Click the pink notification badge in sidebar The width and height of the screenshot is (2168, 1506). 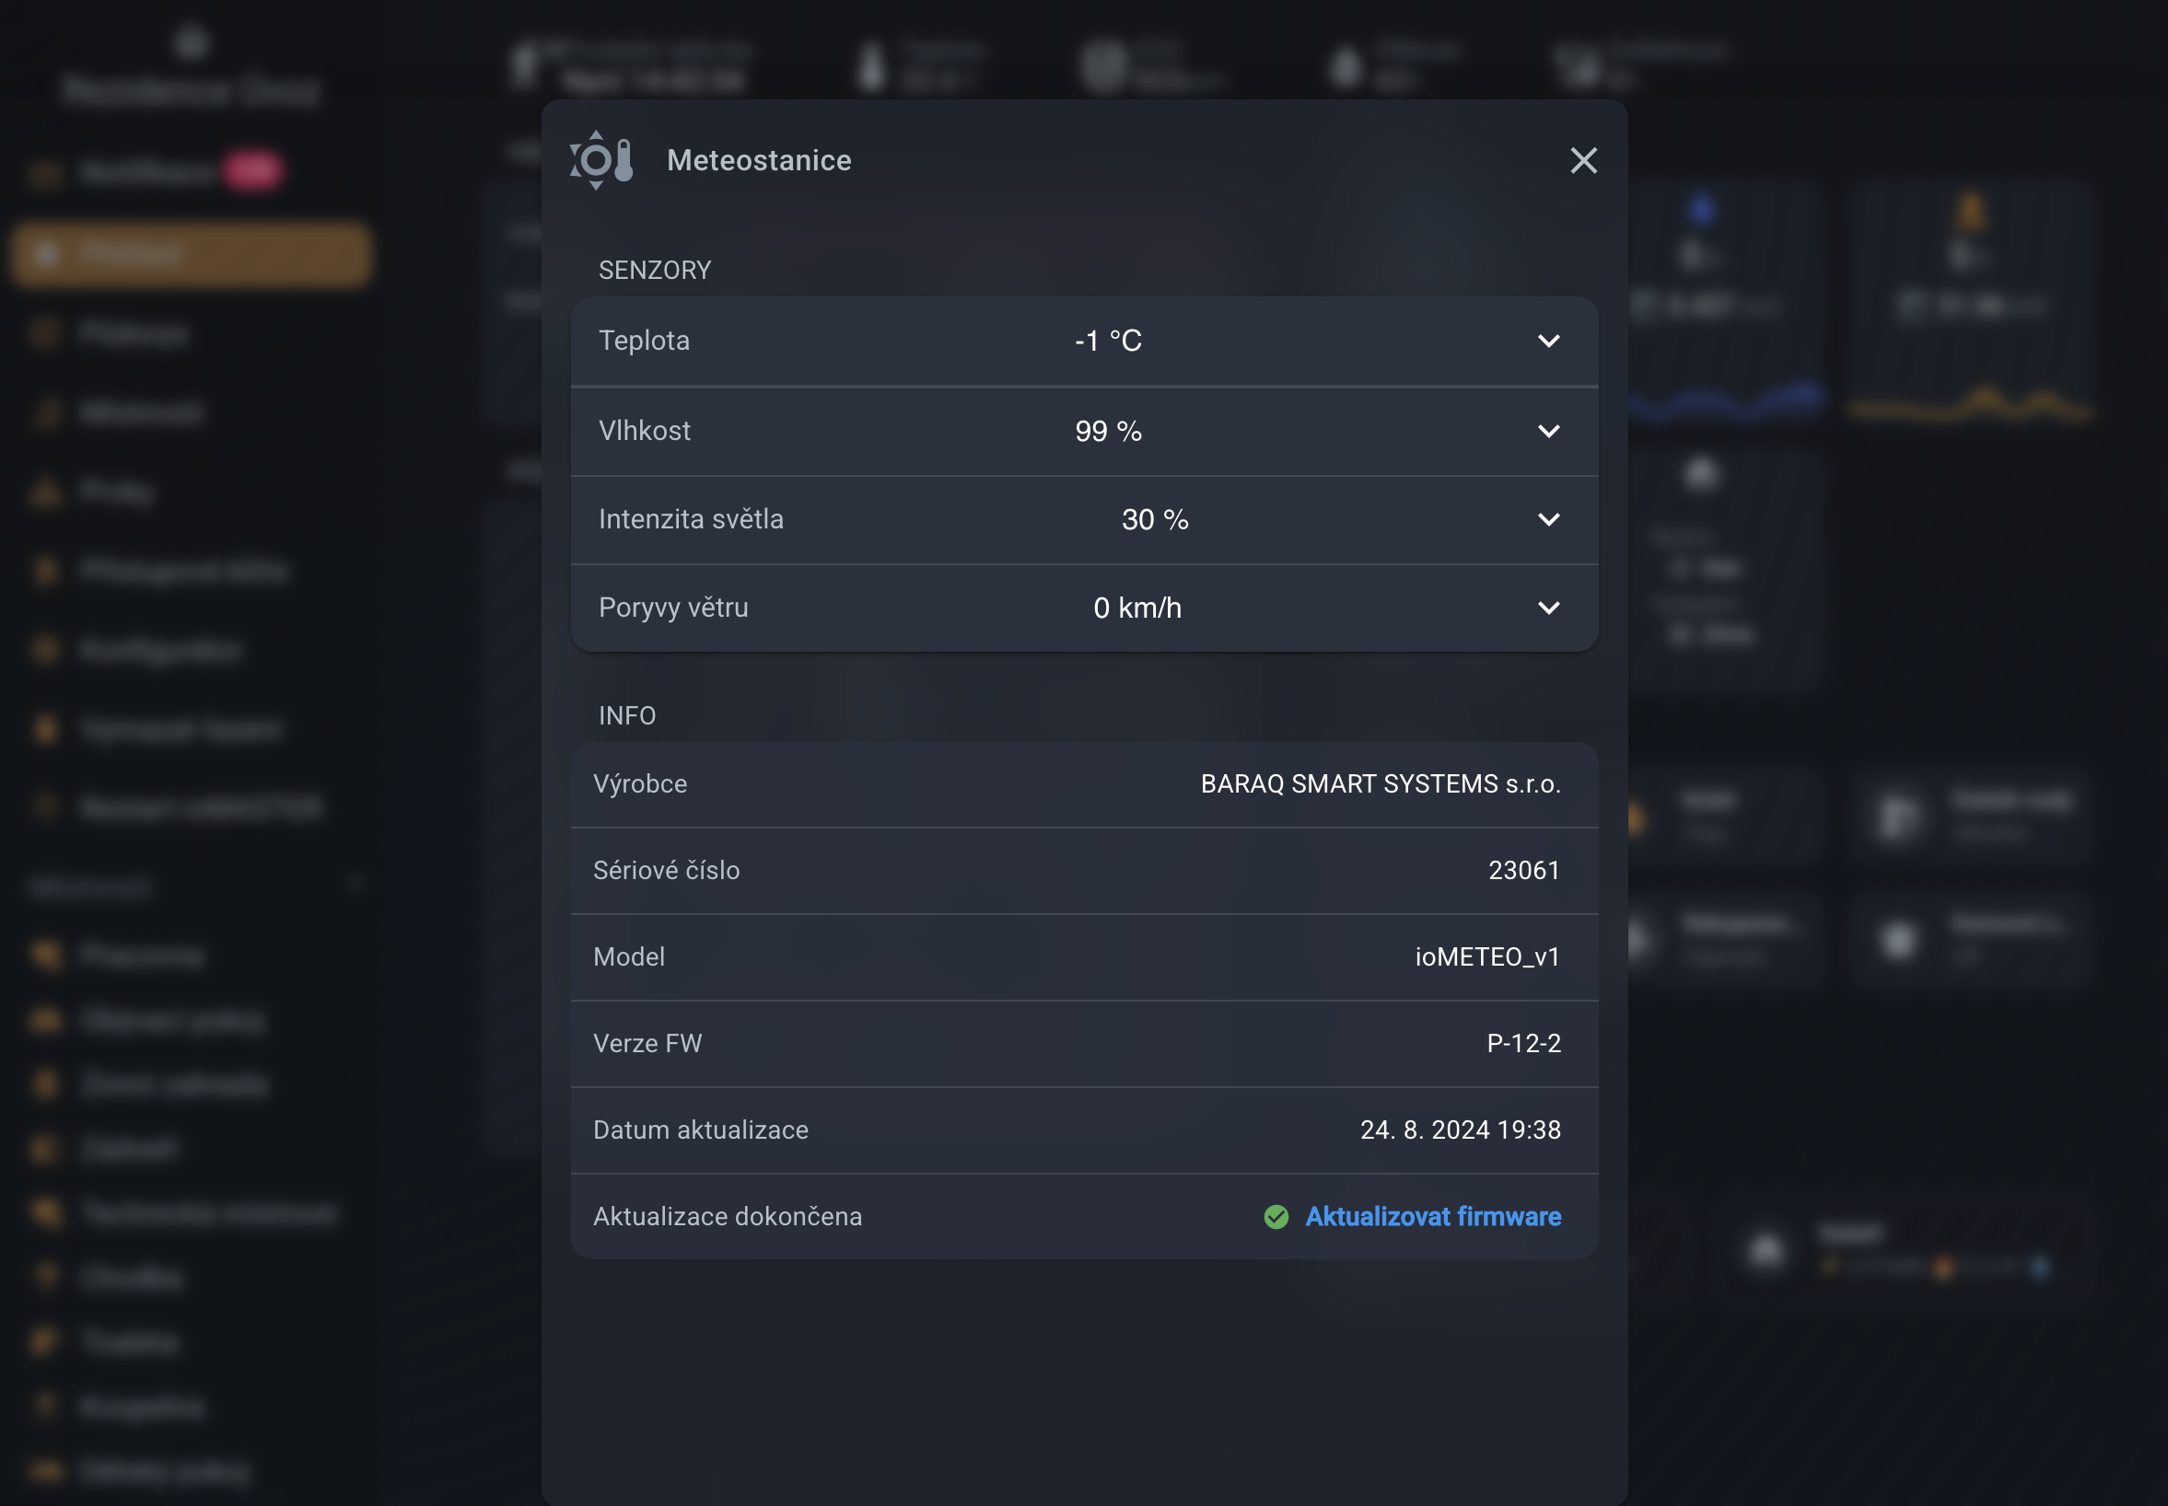pyautogui.click(x=252, y=171)
